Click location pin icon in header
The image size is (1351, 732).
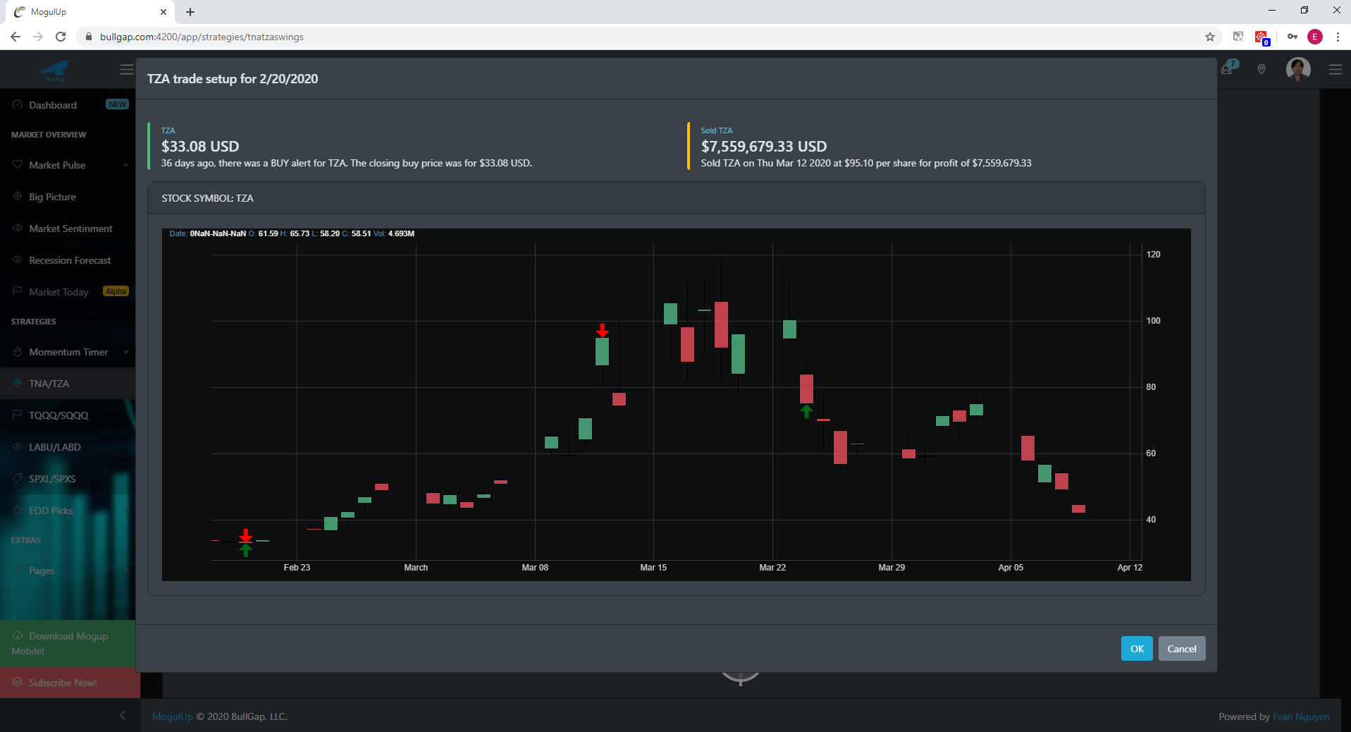pos(1261,69)
